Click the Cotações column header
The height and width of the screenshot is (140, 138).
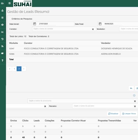[50, 121]
